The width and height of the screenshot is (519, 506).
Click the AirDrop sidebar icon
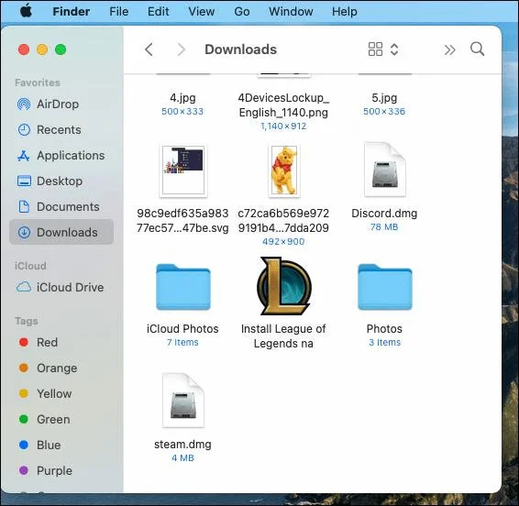pos(24,104)
